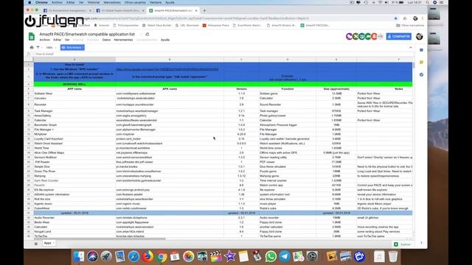Open the 'Otros marcadores' bookmarks folder
The width and height of the screenshot is (472, 265).
click(410, 26)
